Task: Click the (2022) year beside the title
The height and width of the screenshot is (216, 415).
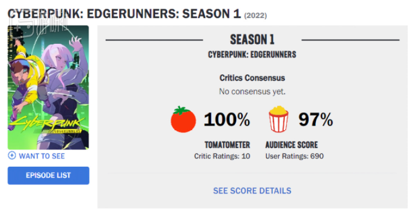Action: (x=256, y=16)
